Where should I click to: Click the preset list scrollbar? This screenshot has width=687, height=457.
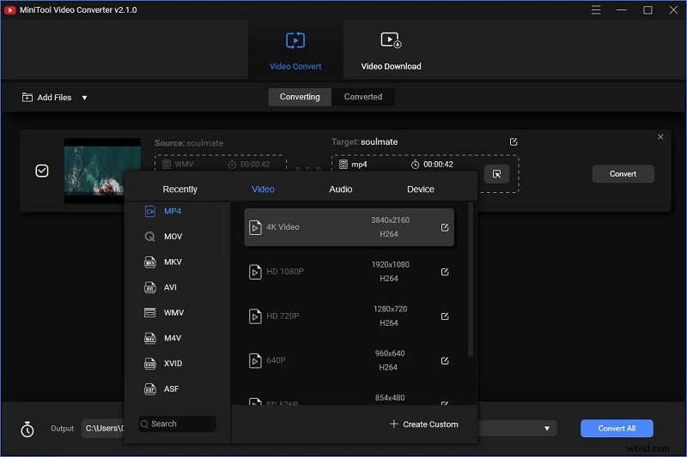click(471, 280)
